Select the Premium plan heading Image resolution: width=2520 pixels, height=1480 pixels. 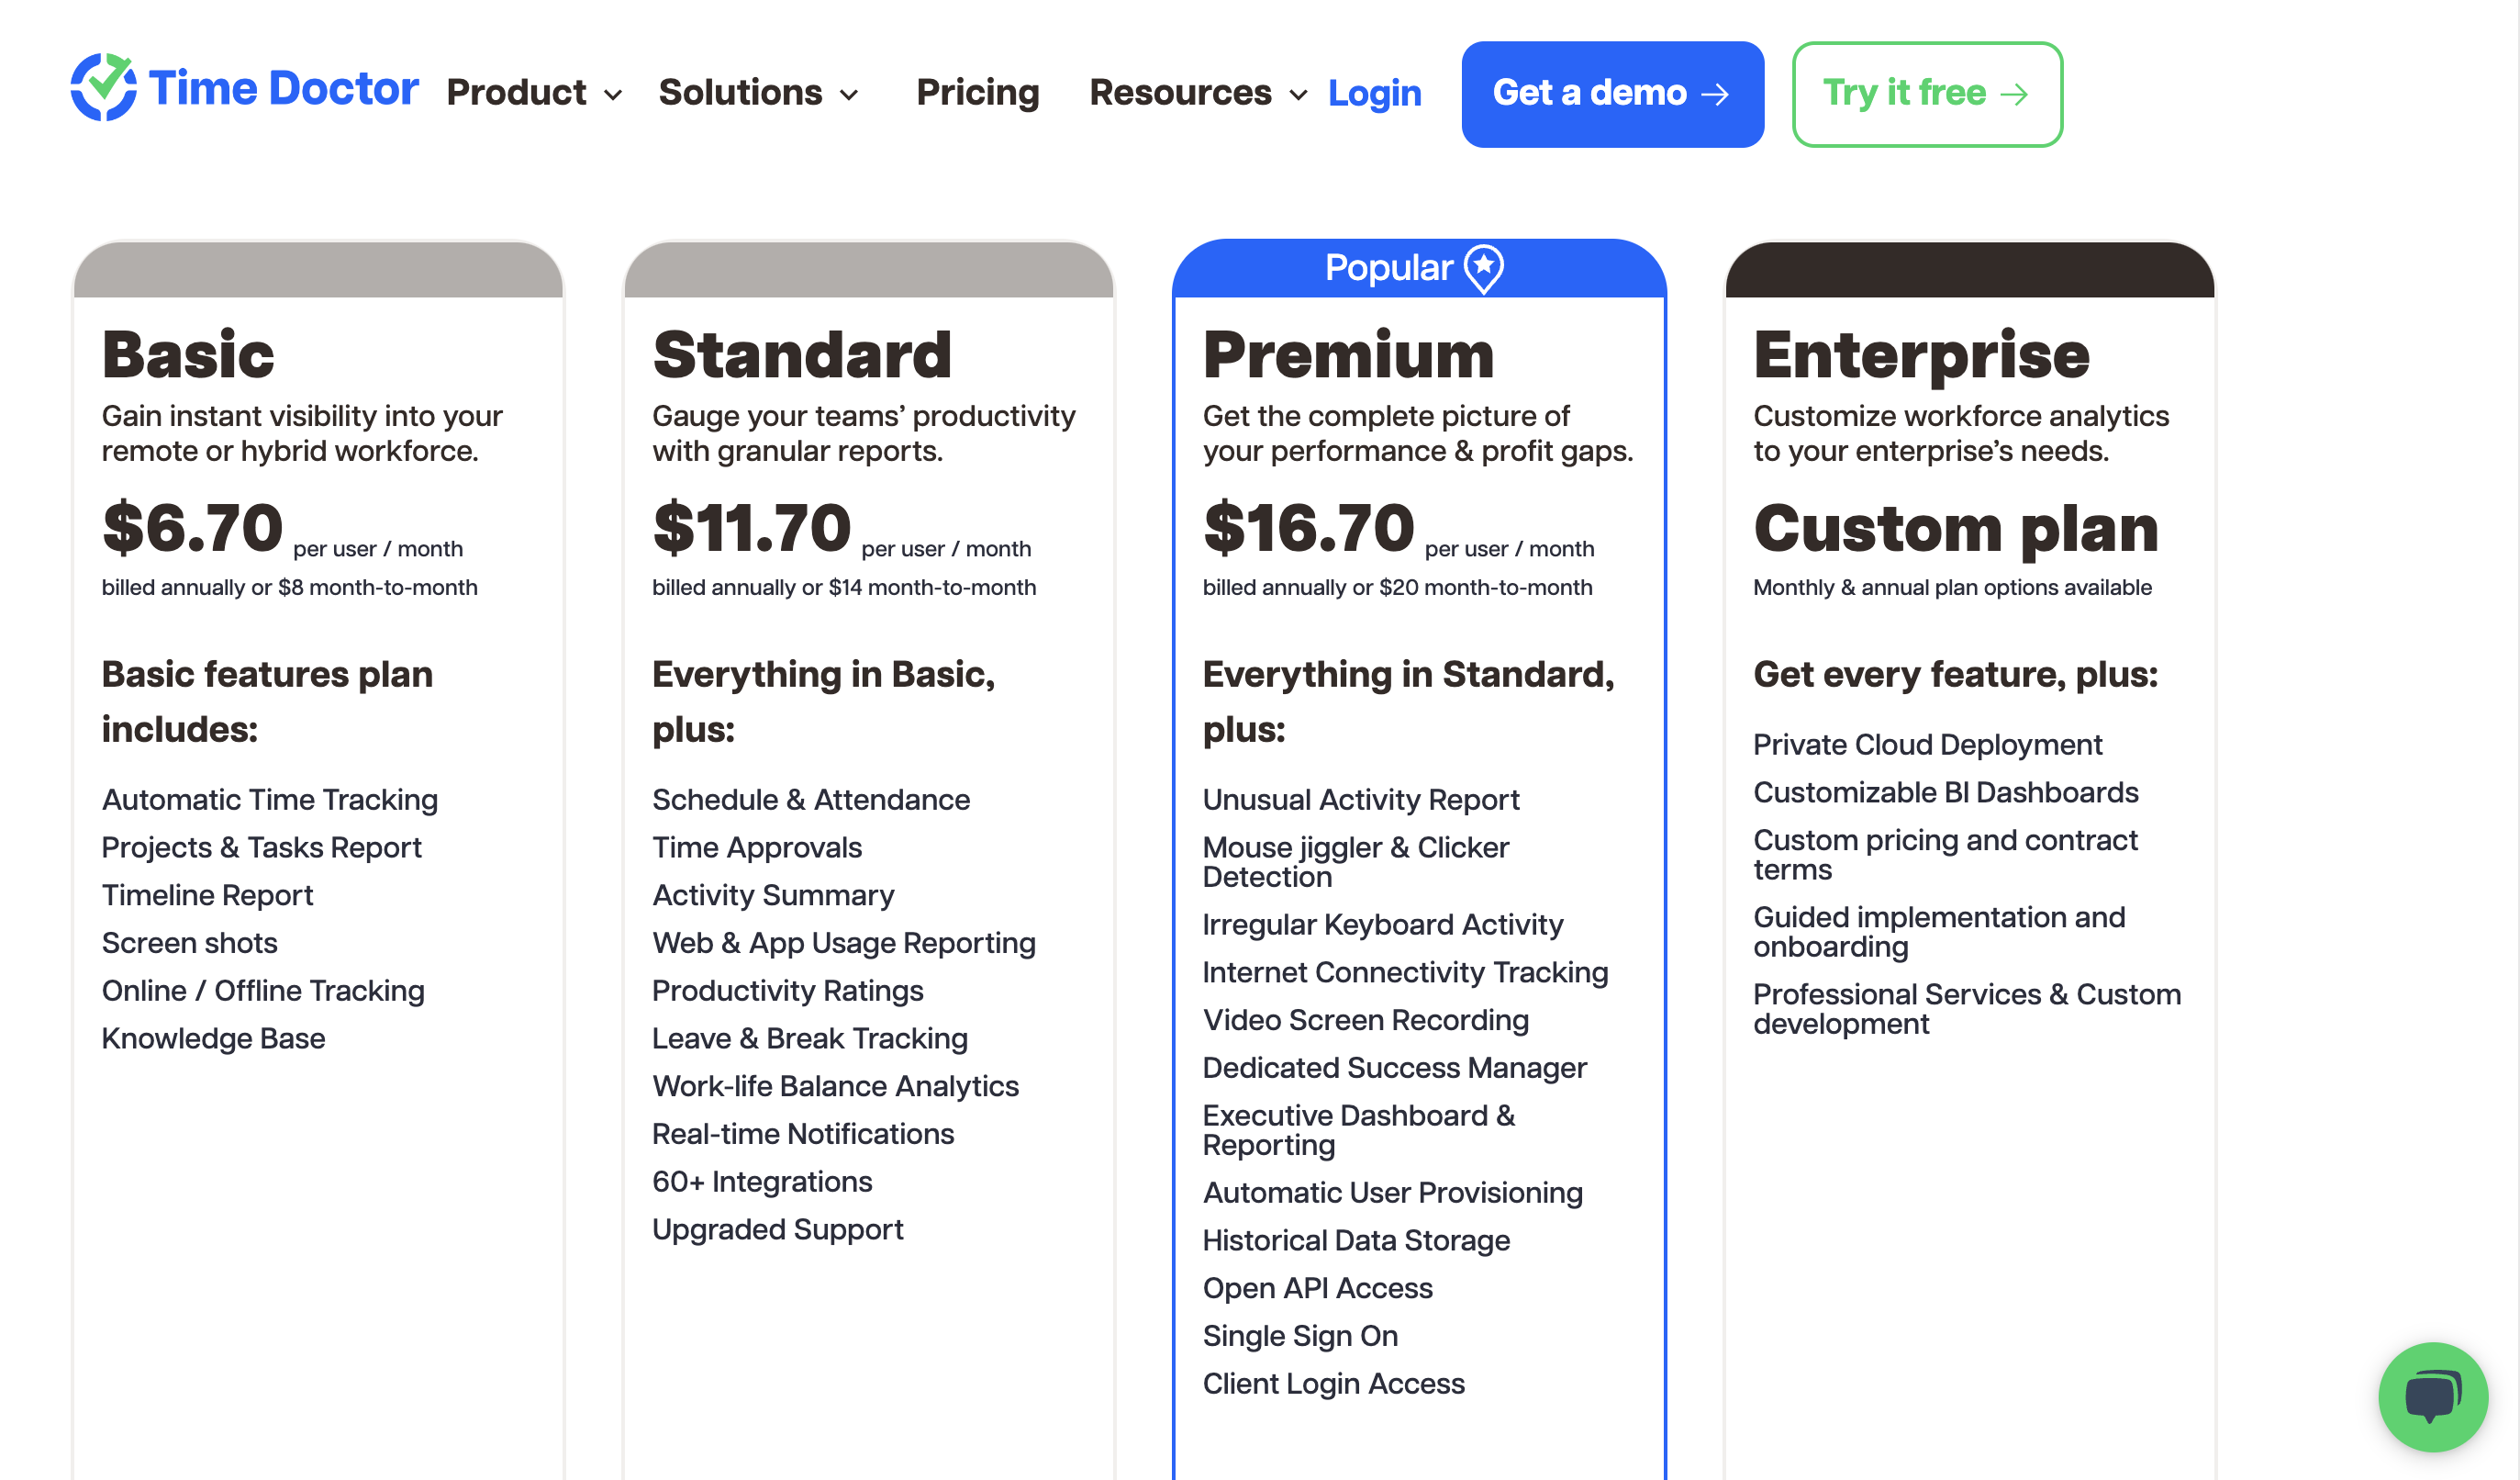1348,354
